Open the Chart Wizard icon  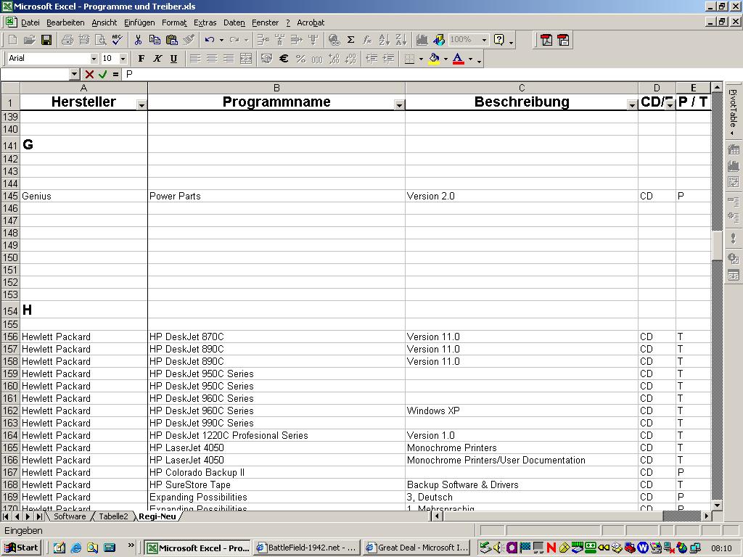point(422,41)
